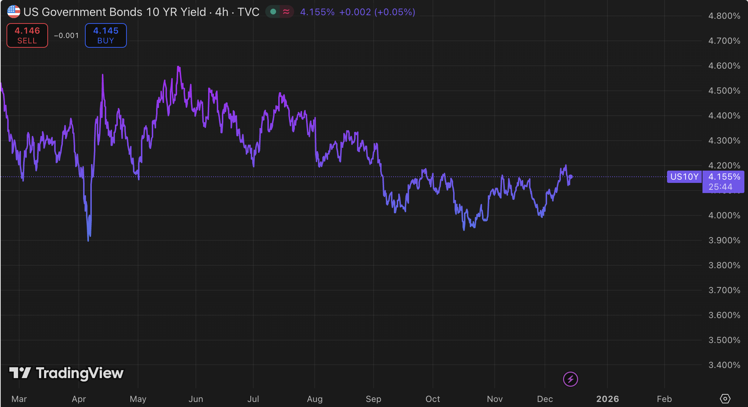Click the 4.300% price axis label

[724, 141]
